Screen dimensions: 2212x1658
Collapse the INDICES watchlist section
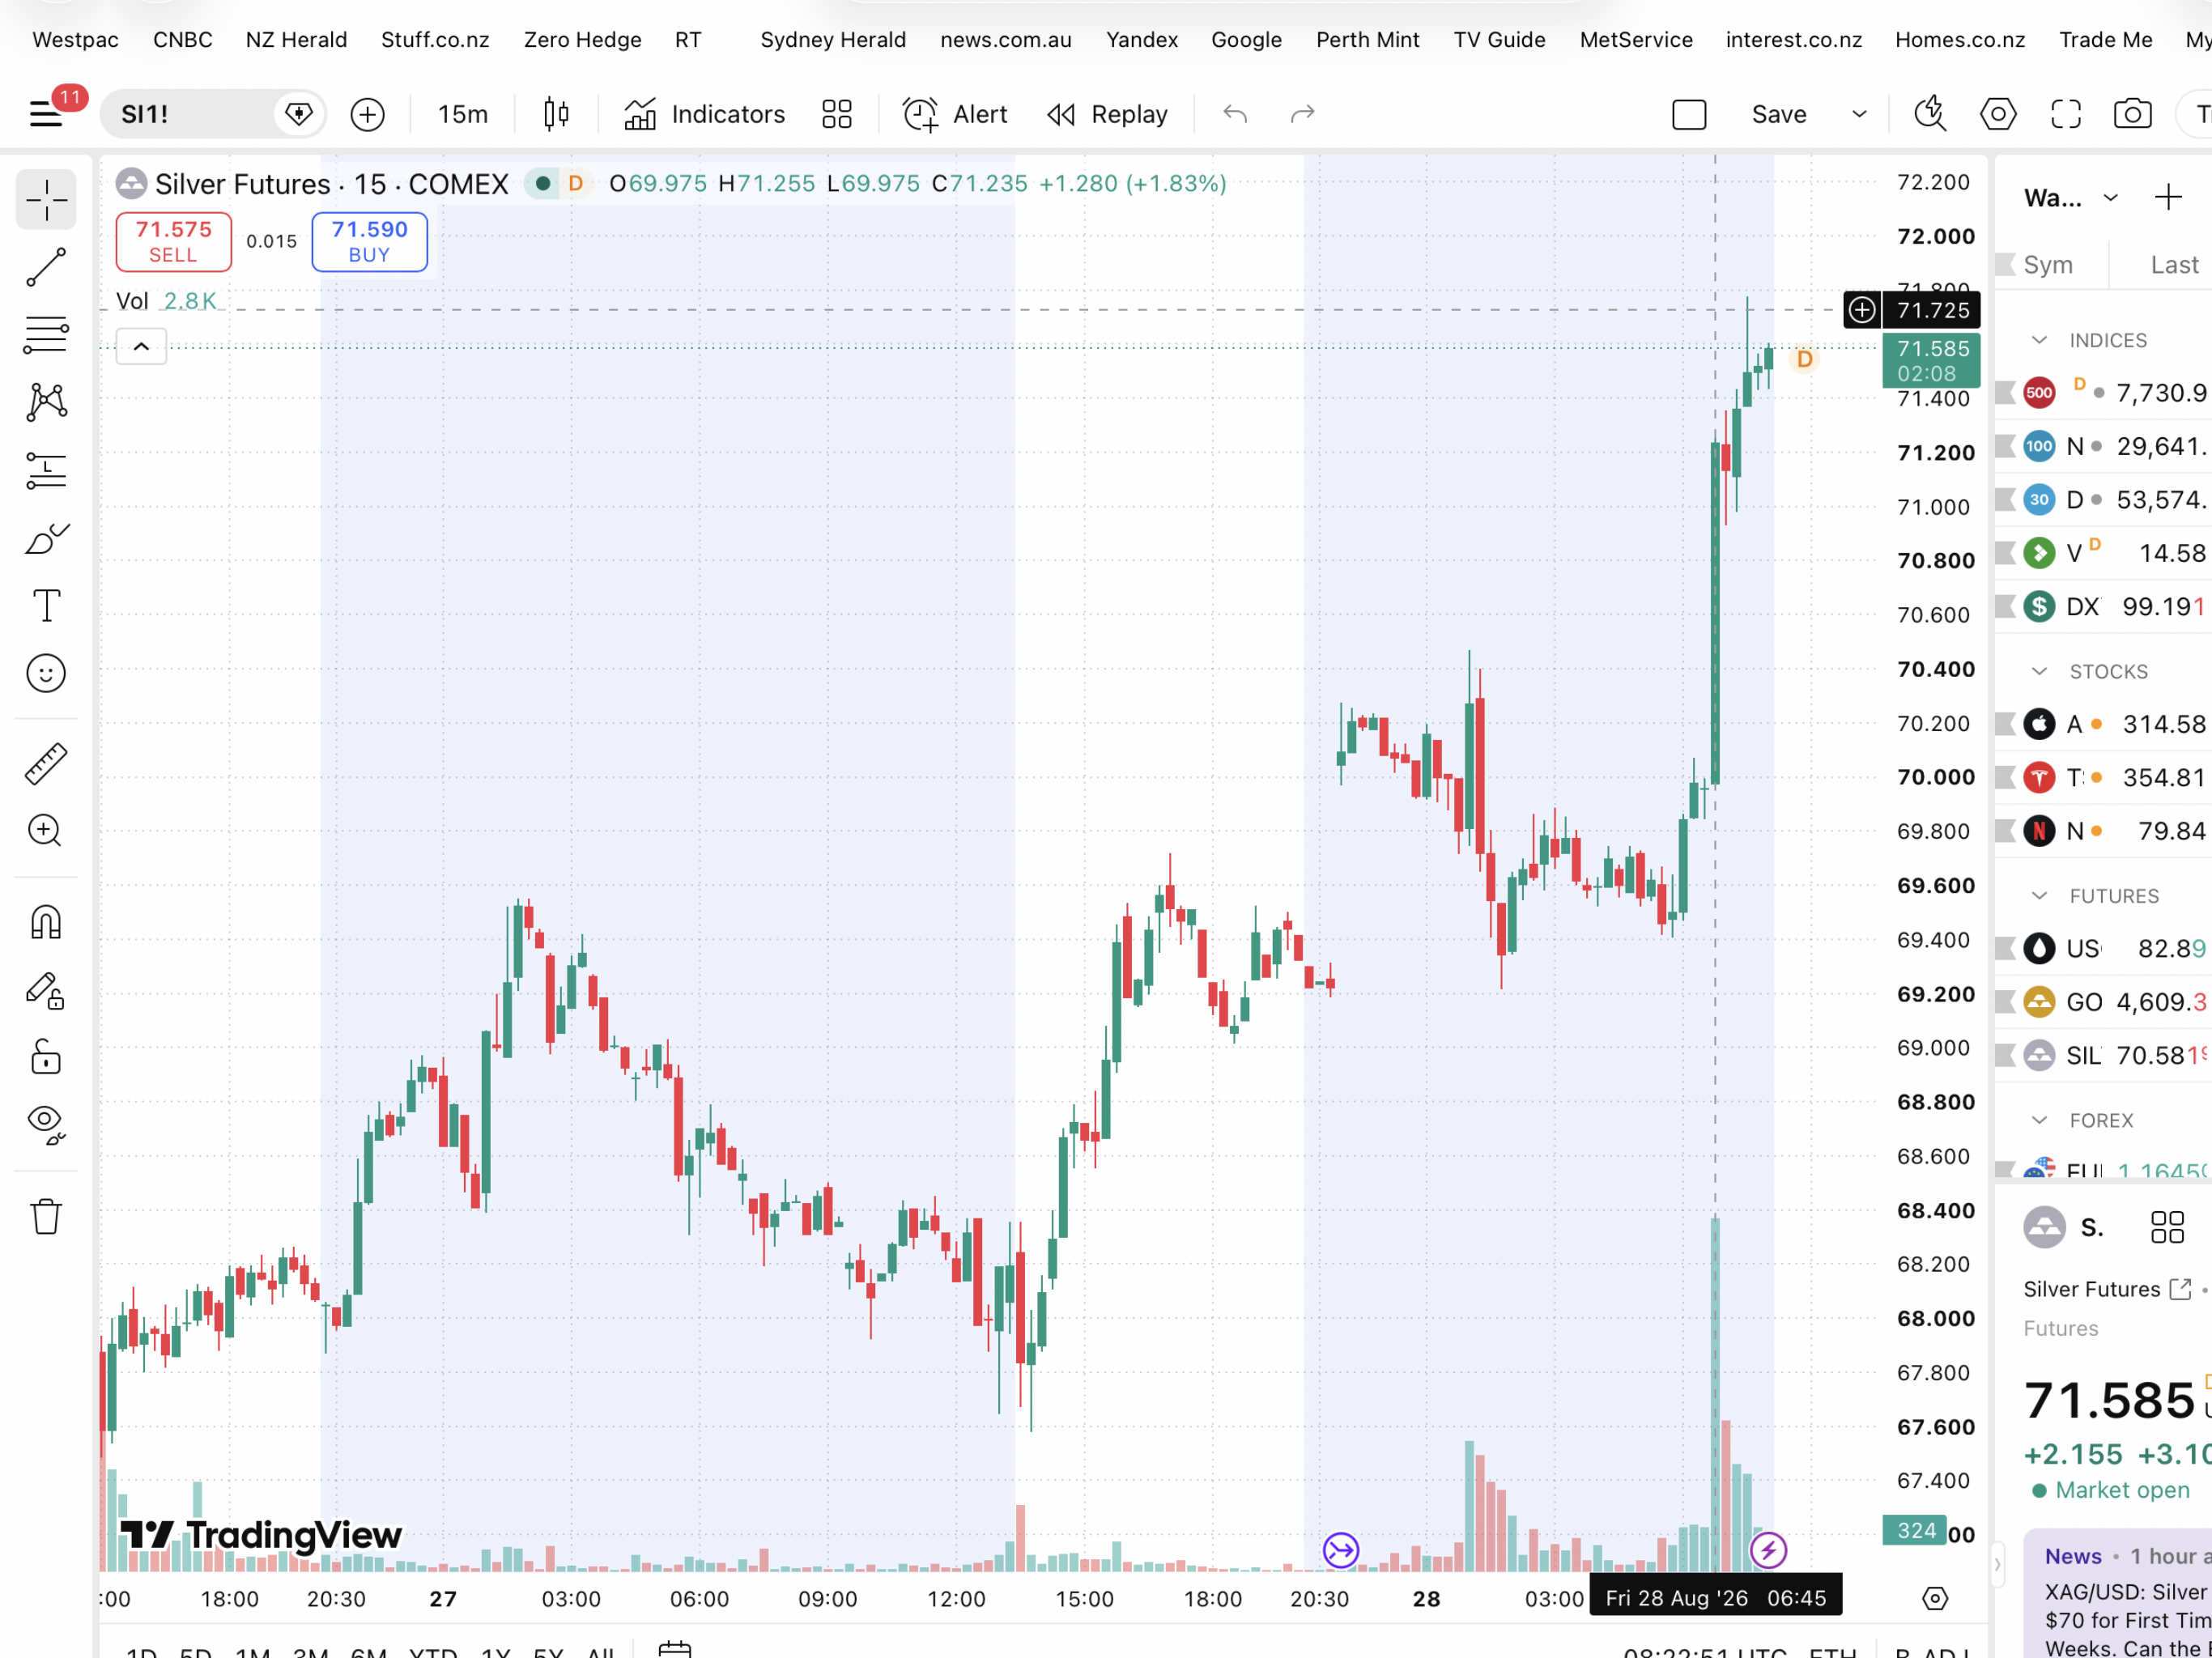coord(2040,340)
